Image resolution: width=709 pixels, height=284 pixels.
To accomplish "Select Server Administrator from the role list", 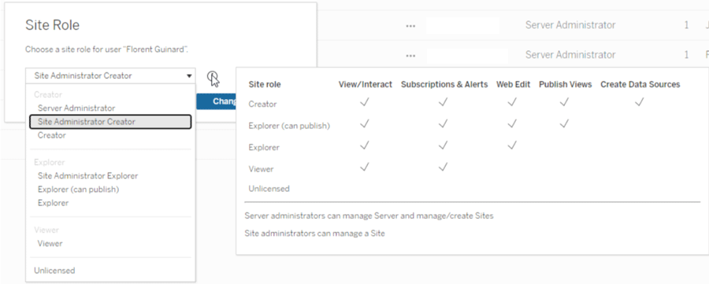I will [x=76, y=108].
